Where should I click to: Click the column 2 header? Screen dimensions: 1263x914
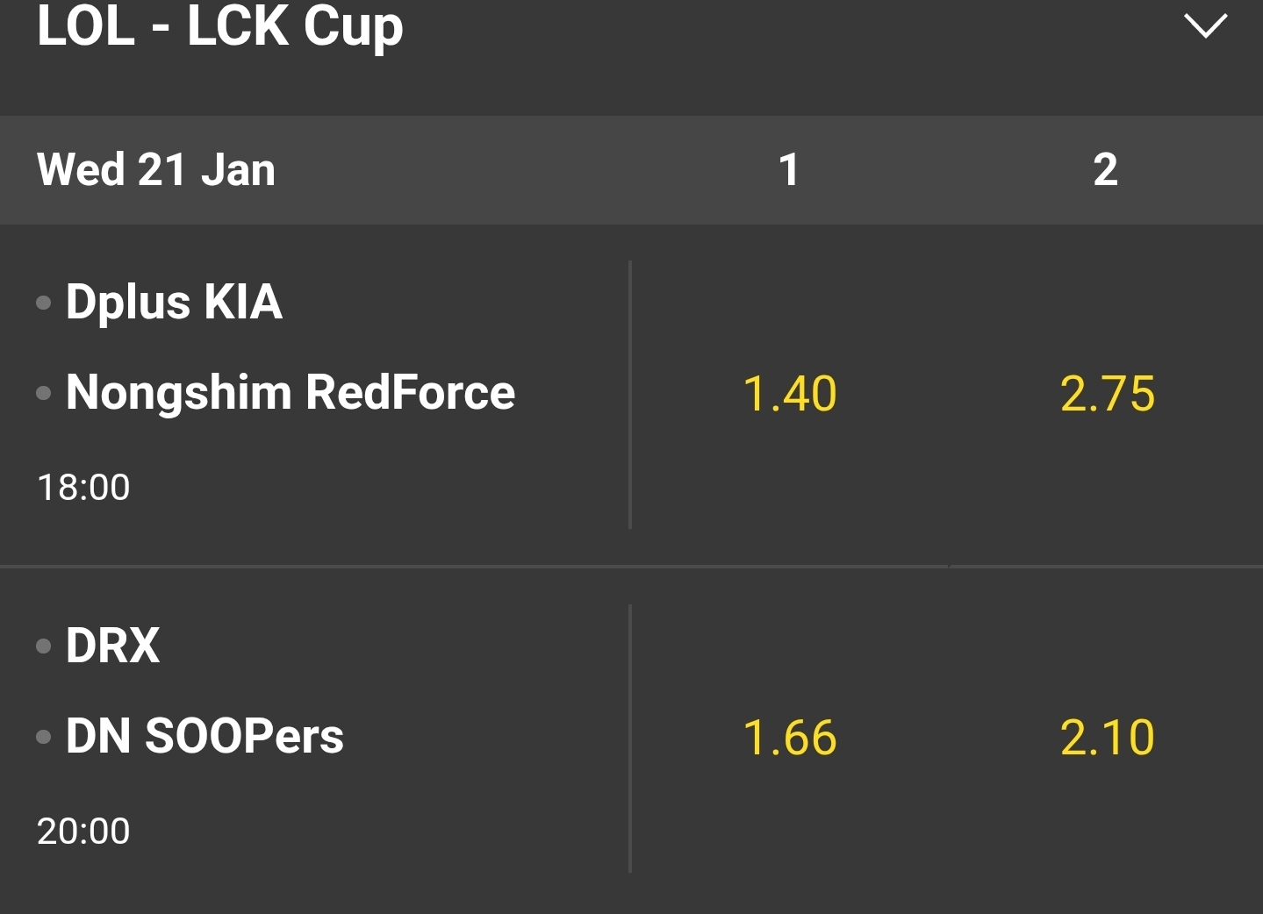[1105, 169]
